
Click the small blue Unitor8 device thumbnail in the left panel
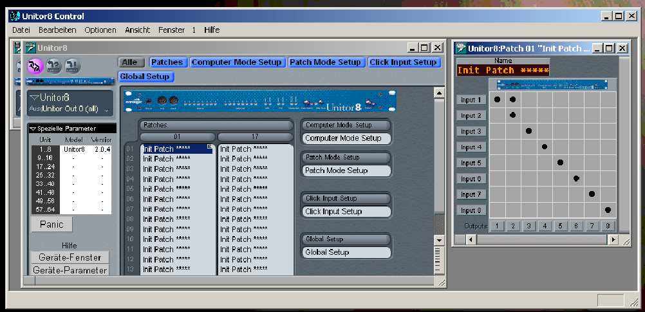[x=70, y=82]
